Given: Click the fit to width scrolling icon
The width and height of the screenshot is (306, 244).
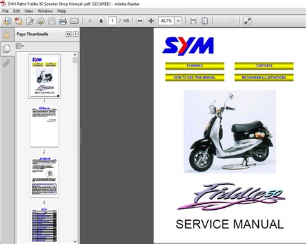Looking at the screenshot, I should (193, 21).
